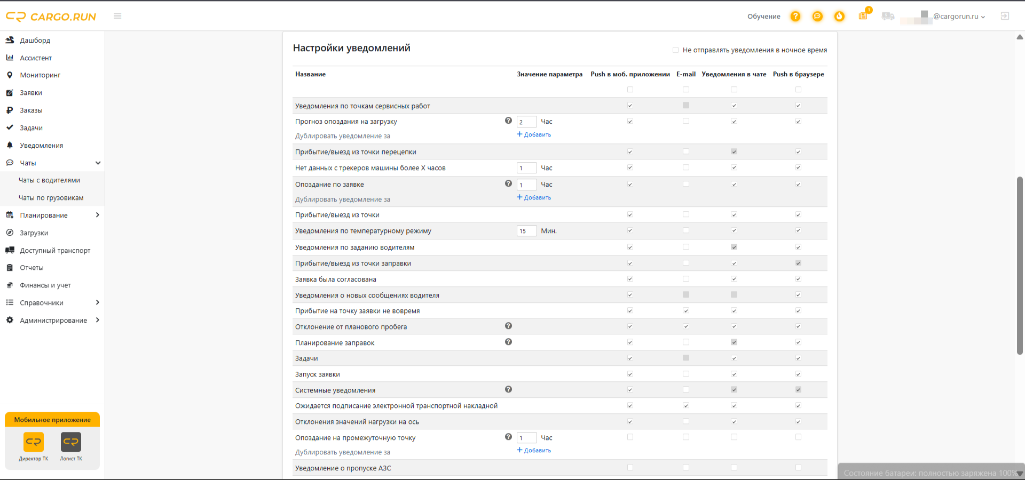Show help for Опоздание на промежуточную точку
Screen dimensions: 1025x480
[508, 437]
